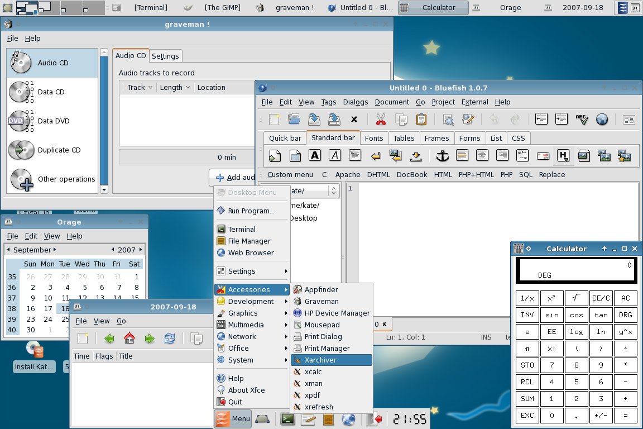The image size is (643, 429).
Task: Open web browser launcher in bottom panel
Action: point(348,419)
